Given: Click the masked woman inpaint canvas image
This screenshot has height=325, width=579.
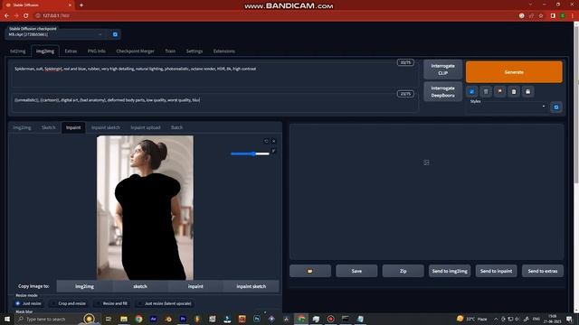Looking at the screenshot, I should [145, 208].
